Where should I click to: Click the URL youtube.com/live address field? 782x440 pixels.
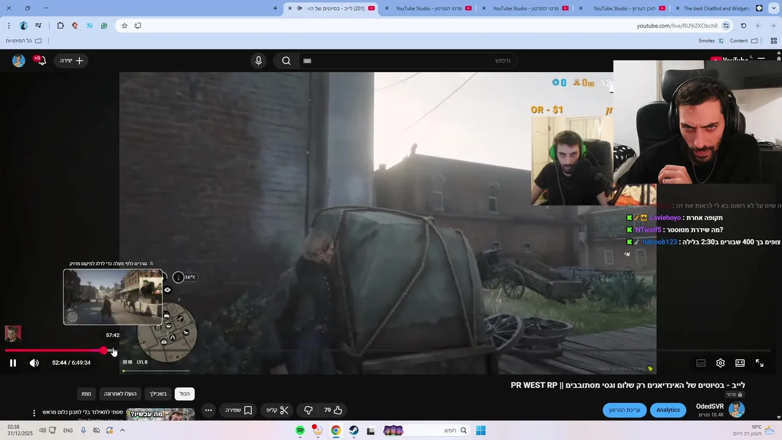677,26
